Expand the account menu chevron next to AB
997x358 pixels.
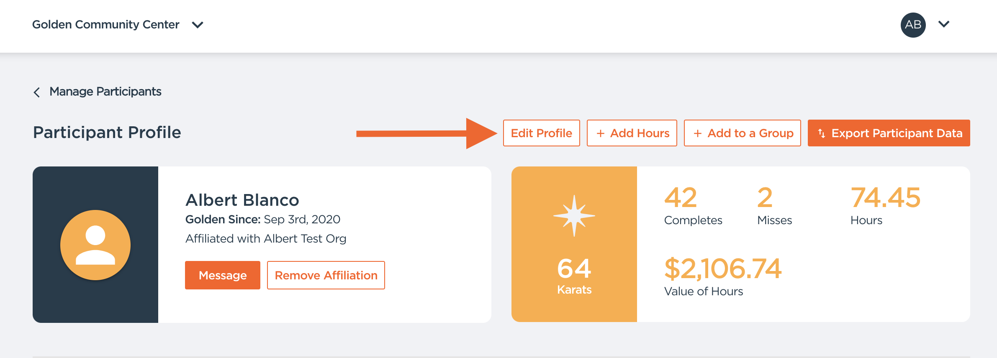[x=944, y=24]
